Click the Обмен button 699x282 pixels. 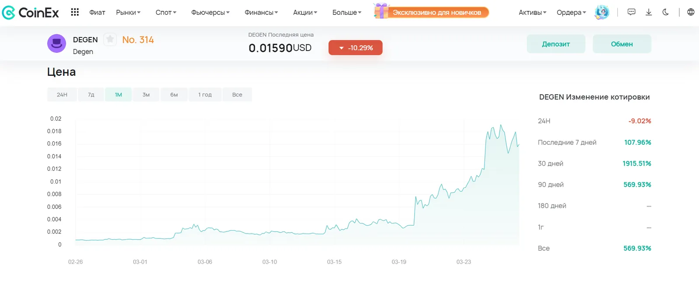(x=622, y=44)
